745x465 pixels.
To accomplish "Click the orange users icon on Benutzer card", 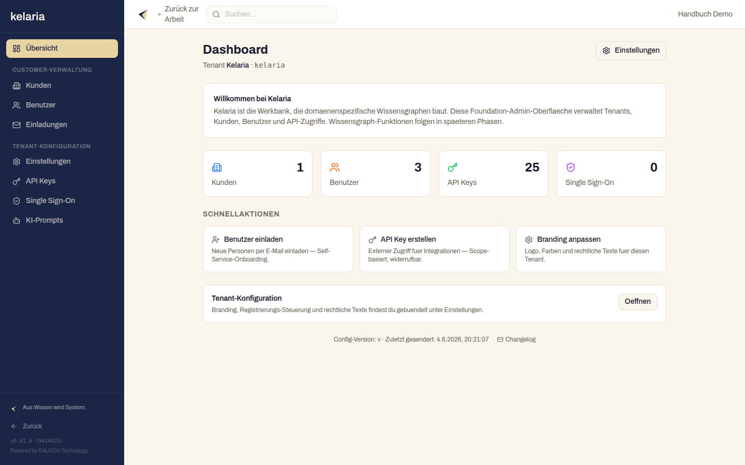I will (335, 167).
